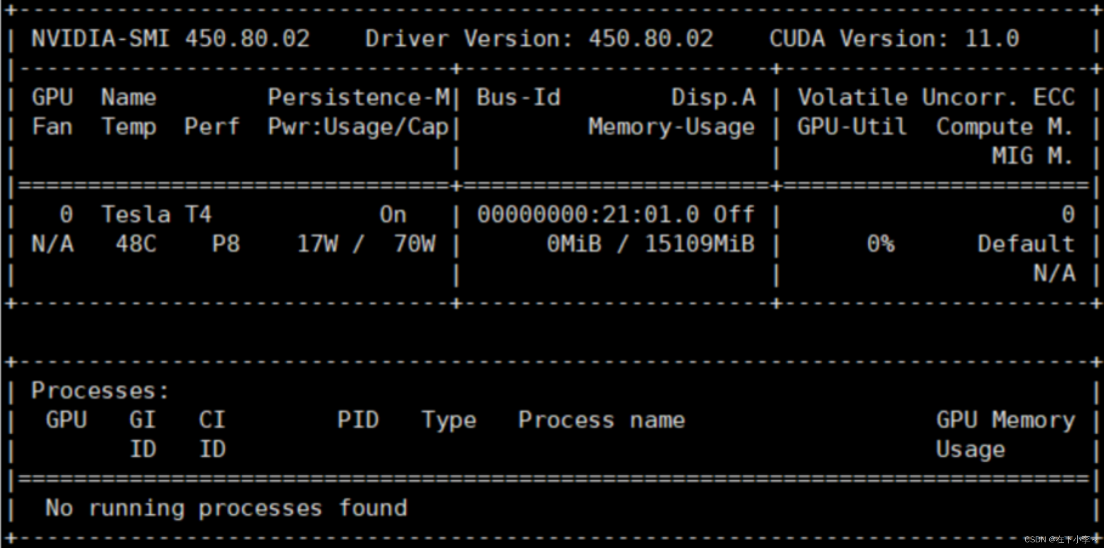The height and width of the screenshot is (548, 1104).
Task: Click the 15109MiB total memory value
Action: (699, 244)
